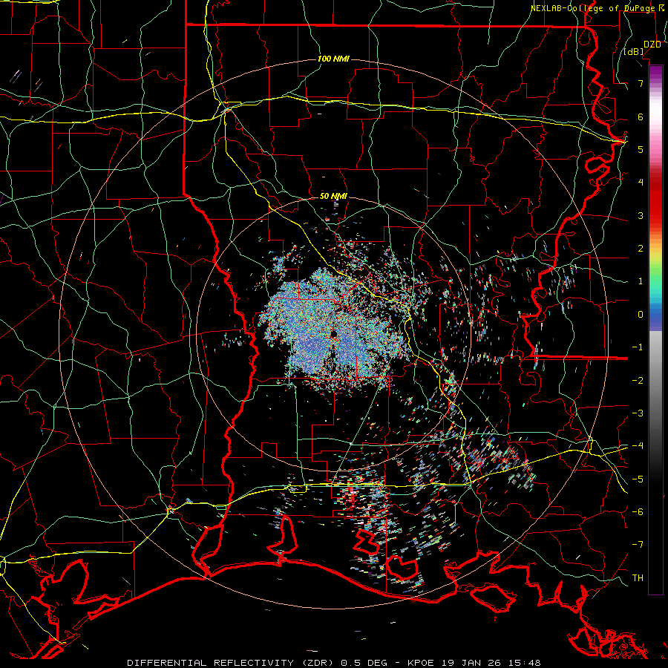Click the 5 value on the legend
Screen dimensions: 668x668
(641, 149)
